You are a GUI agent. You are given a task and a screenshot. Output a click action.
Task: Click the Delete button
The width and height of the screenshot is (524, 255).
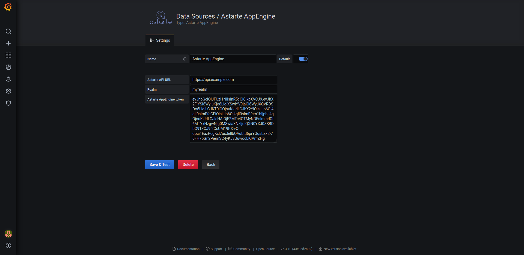(x=188, y=165)
